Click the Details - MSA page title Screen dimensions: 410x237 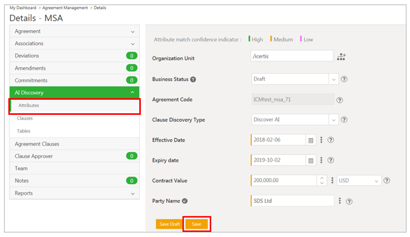(x=36, y=18)
